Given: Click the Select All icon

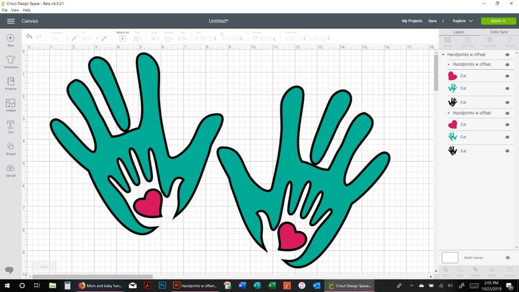Looking at the screenshot, I should click(x=122, y=39).
